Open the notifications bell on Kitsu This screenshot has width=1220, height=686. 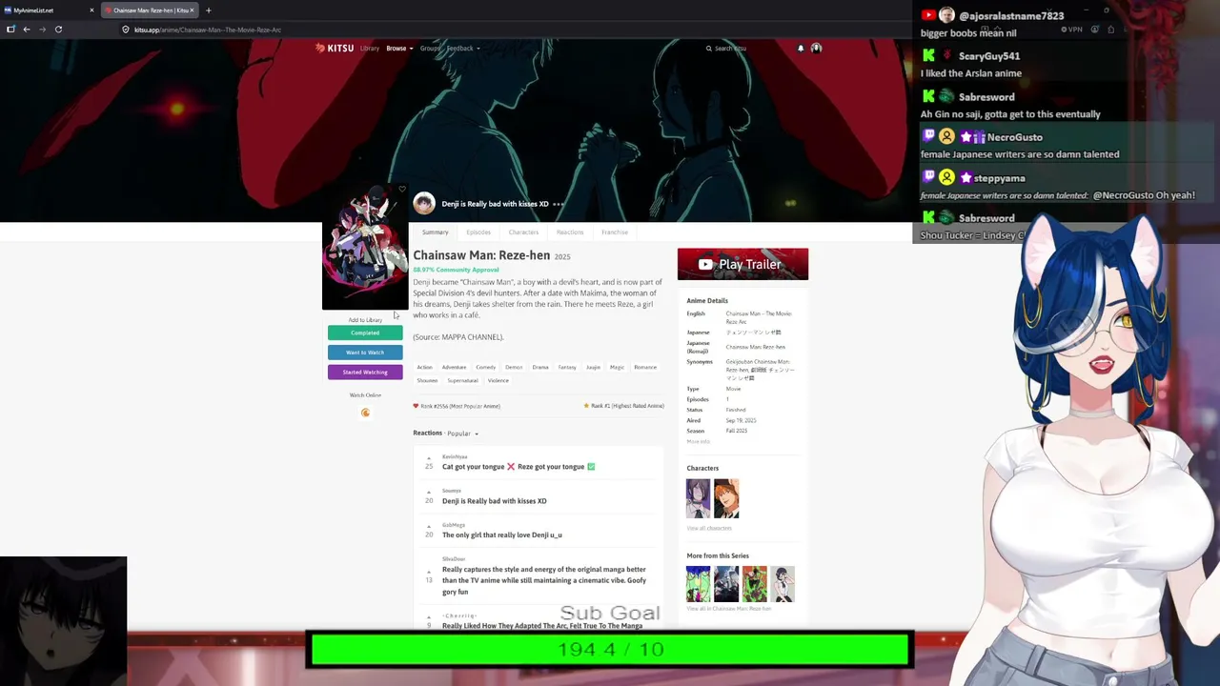801,48
